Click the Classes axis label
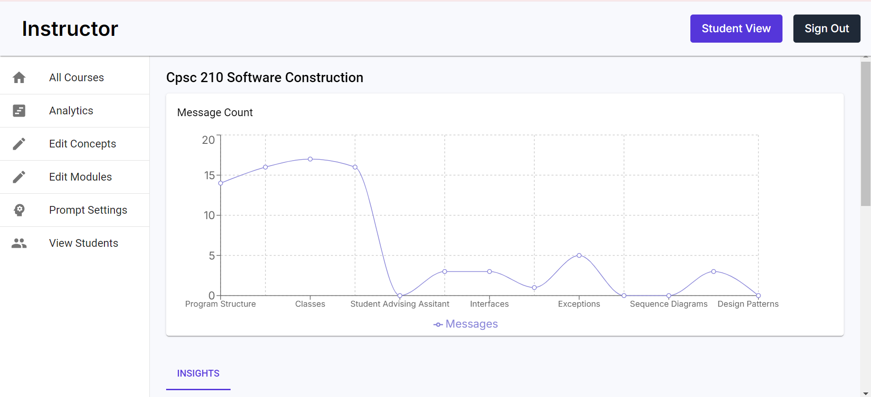 pyautogui.click(x=310, y=304)
